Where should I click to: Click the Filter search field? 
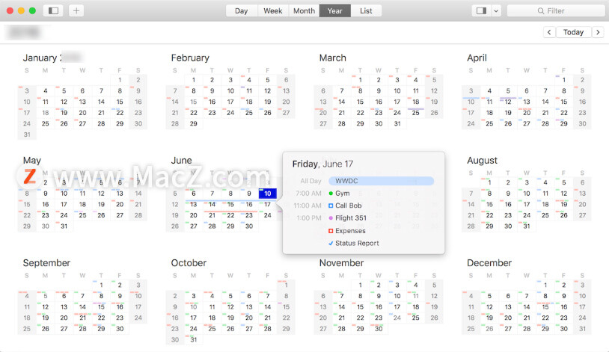point(556,11)
